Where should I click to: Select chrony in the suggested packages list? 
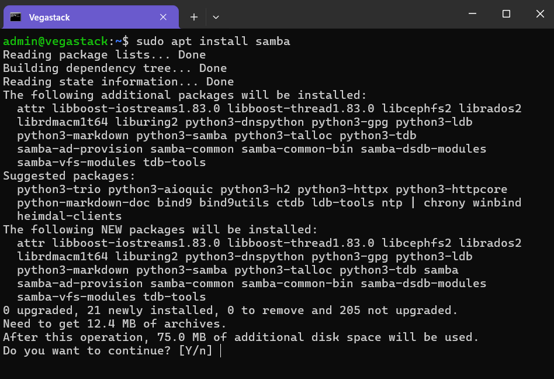[x=444, y=202]
